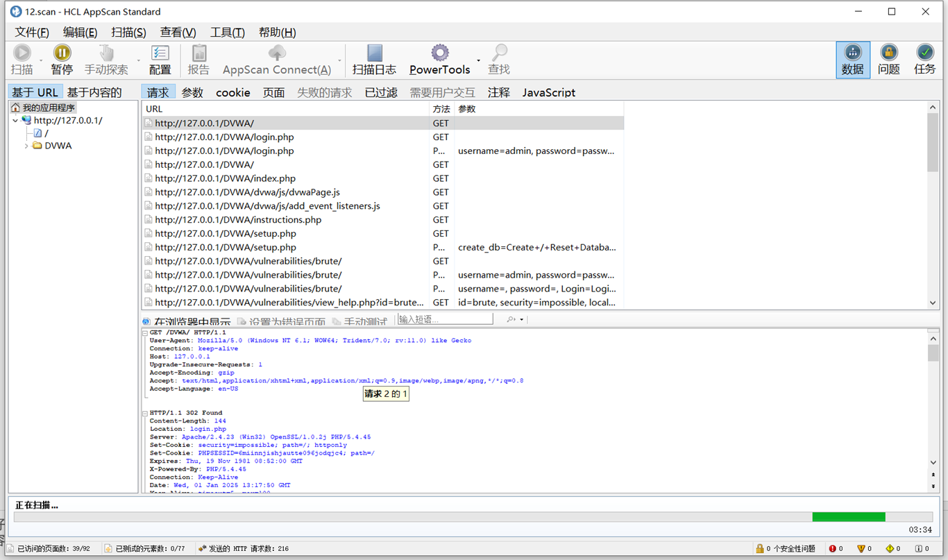
Task: Click 已访问的页面数 status icon
Action: click(x=10, y=548)
